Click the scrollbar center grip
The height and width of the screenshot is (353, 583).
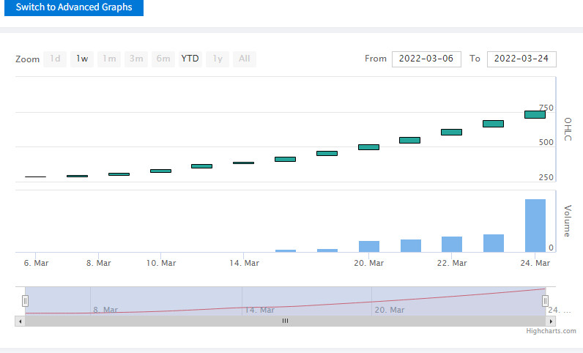point(285,321)
